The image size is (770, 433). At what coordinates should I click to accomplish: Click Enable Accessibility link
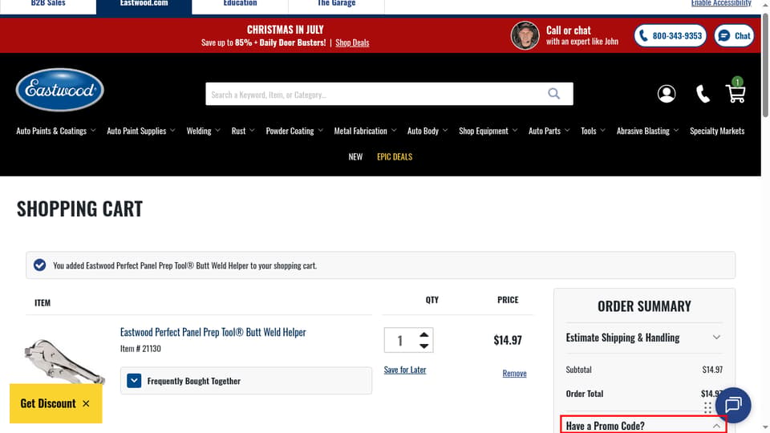721,3
